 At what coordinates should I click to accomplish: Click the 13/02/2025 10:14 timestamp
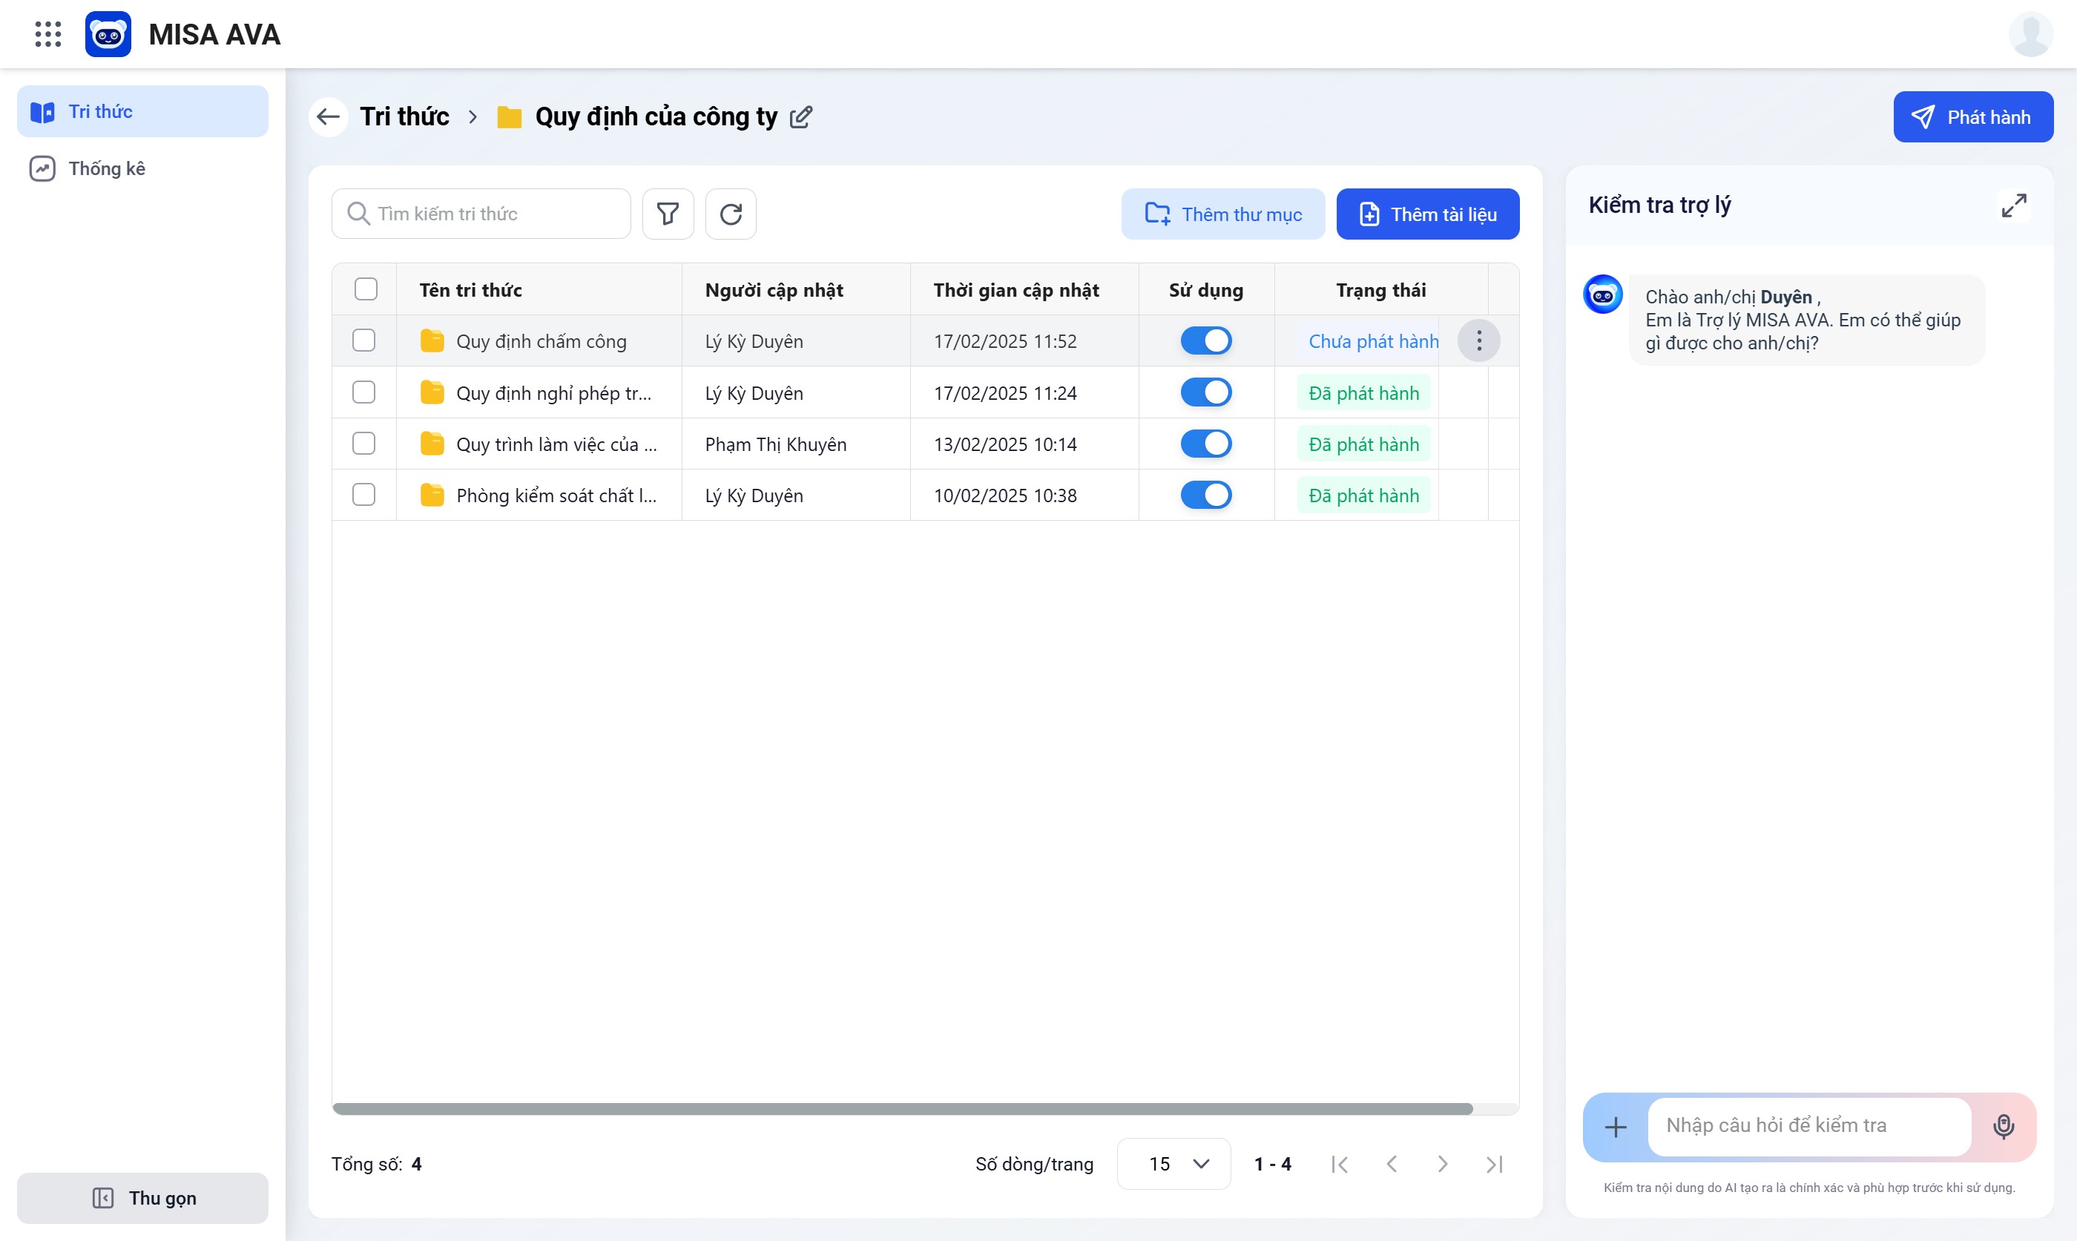pyautogui.click(x=1005, y=444)
